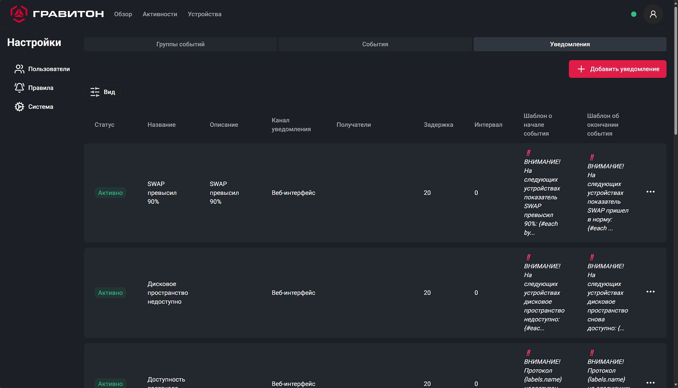The width and height of the screenshot is (678, 388).
Task: Switch to События tab
Action: click(x=375, y=44)
